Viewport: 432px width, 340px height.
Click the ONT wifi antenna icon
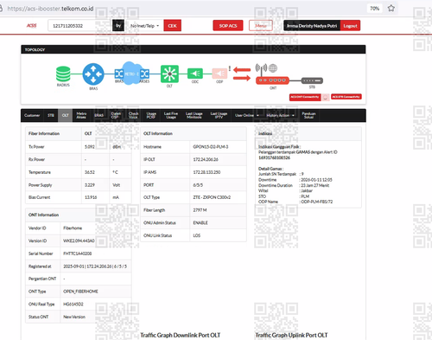tap(261, 68)
